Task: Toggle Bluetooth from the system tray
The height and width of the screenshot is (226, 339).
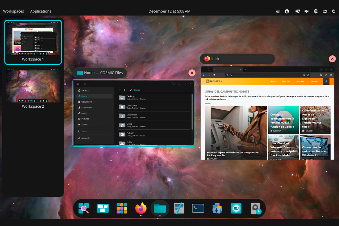Action: coord(316,11)
